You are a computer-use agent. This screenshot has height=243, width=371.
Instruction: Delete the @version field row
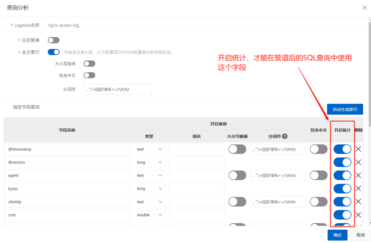click(358, 162)
